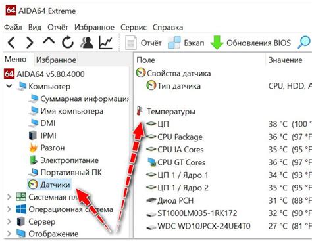Screen dimensions: 312x241
Task: Click the Отчёт report page icon
Action: [x=131, y=43]
